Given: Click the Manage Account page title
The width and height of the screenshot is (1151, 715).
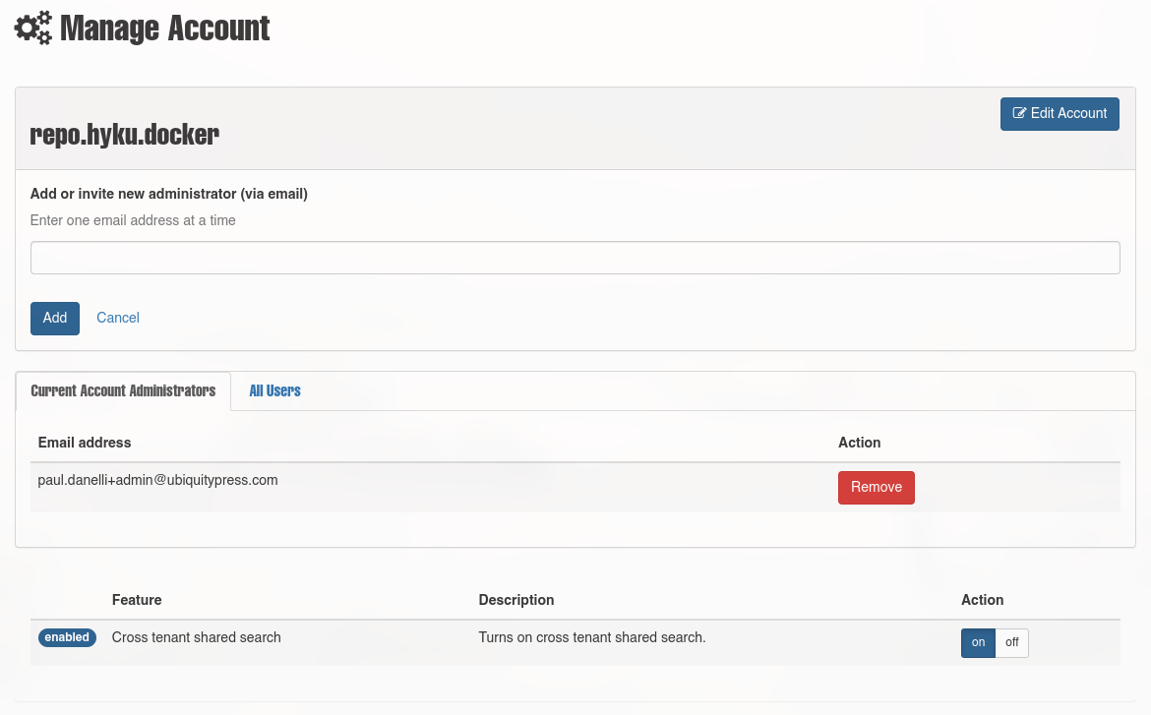Looking at the screenshot, I should pyautogui.click(x=164, y=28).
